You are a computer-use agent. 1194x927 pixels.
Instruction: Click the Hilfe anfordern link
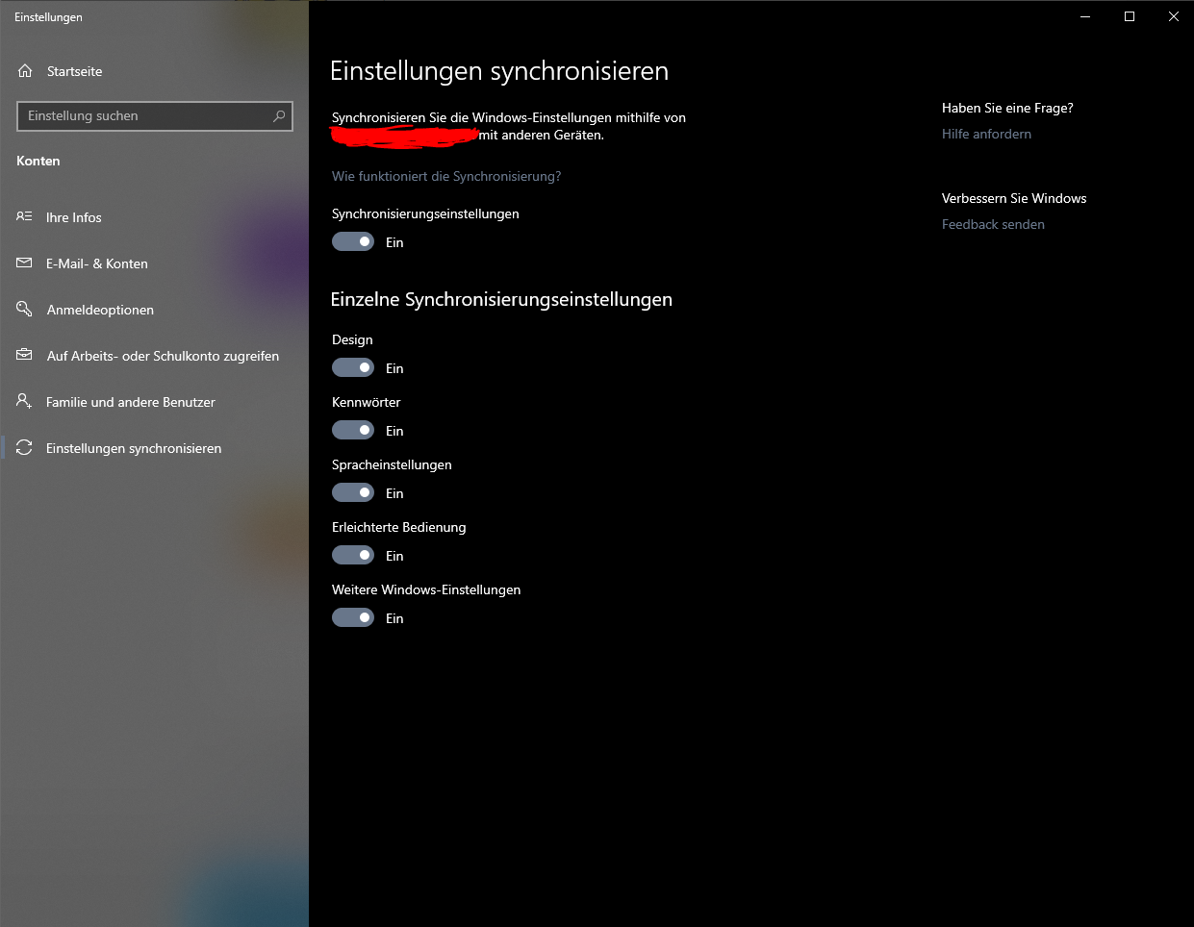[x=986, y=134]
